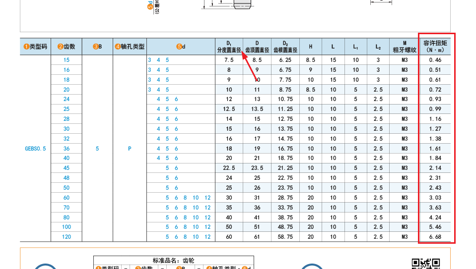Click the ❷齿数 column header
476x269 pixels.
[x=67, y=47]
